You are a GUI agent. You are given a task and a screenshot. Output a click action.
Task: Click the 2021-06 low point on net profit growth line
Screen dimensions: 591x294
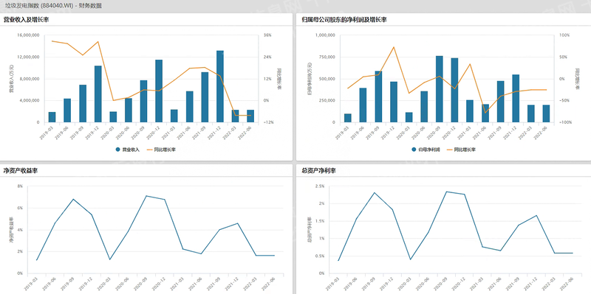(x=485, y=113)
